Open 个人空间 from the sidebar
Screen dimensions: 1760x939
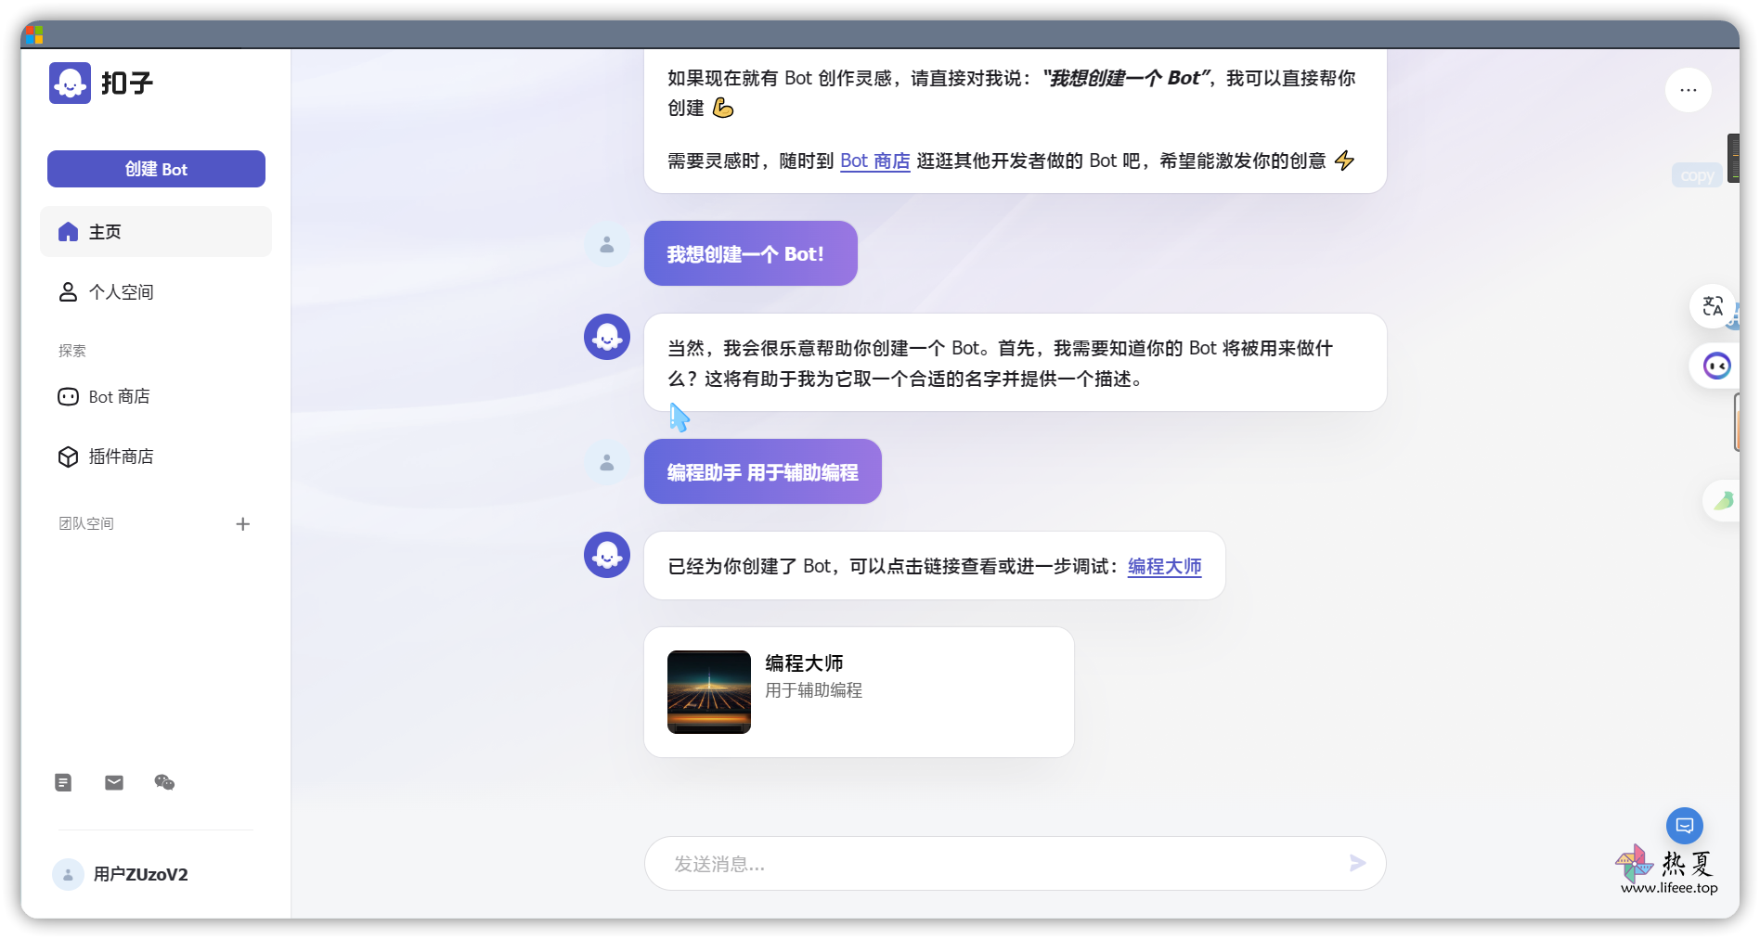point(121,292)
